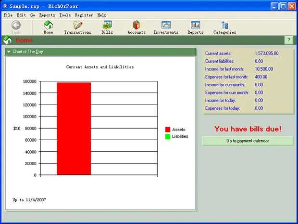Open the File menu
The height and width of the screenshot is (224, 298).
(8, 15)
